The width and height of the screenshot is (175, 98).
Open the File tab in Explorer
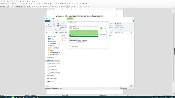pyautogui.click(x=48, y=21)
